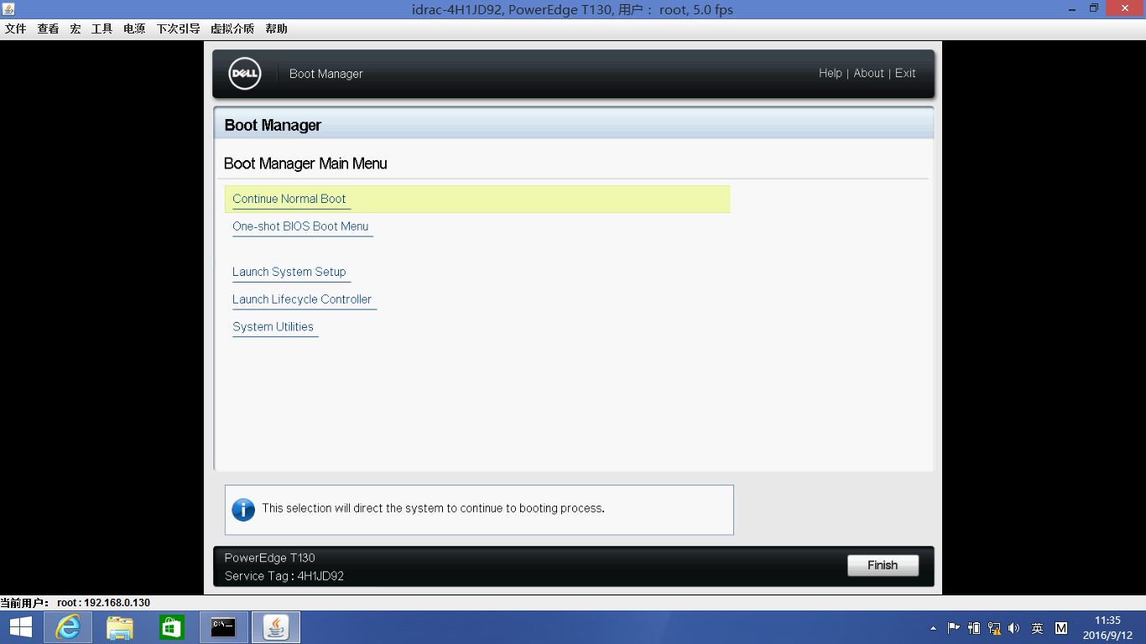Click the Java icon in title bar

coord(8,8)
